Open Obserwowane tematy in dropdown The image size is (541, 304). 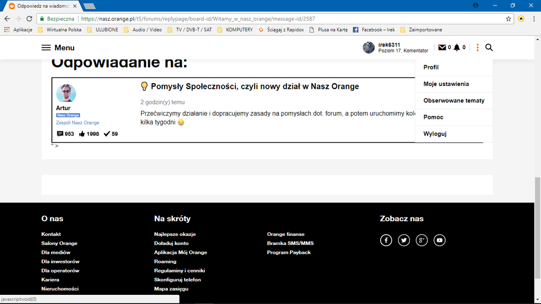click(454, 101)
